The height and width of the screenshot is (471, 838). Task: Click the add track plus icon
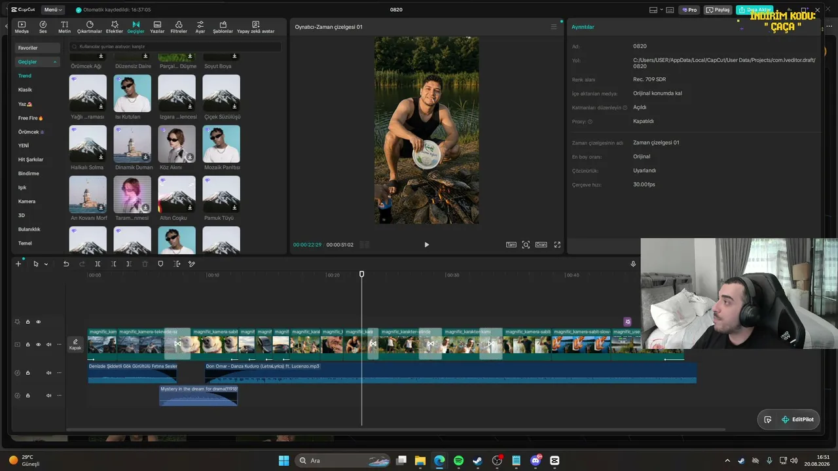point(18,264)
